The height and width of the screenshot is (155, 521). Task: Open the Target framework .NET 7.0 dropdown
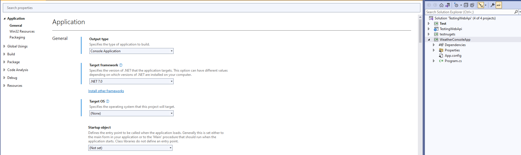pos(132,81)
